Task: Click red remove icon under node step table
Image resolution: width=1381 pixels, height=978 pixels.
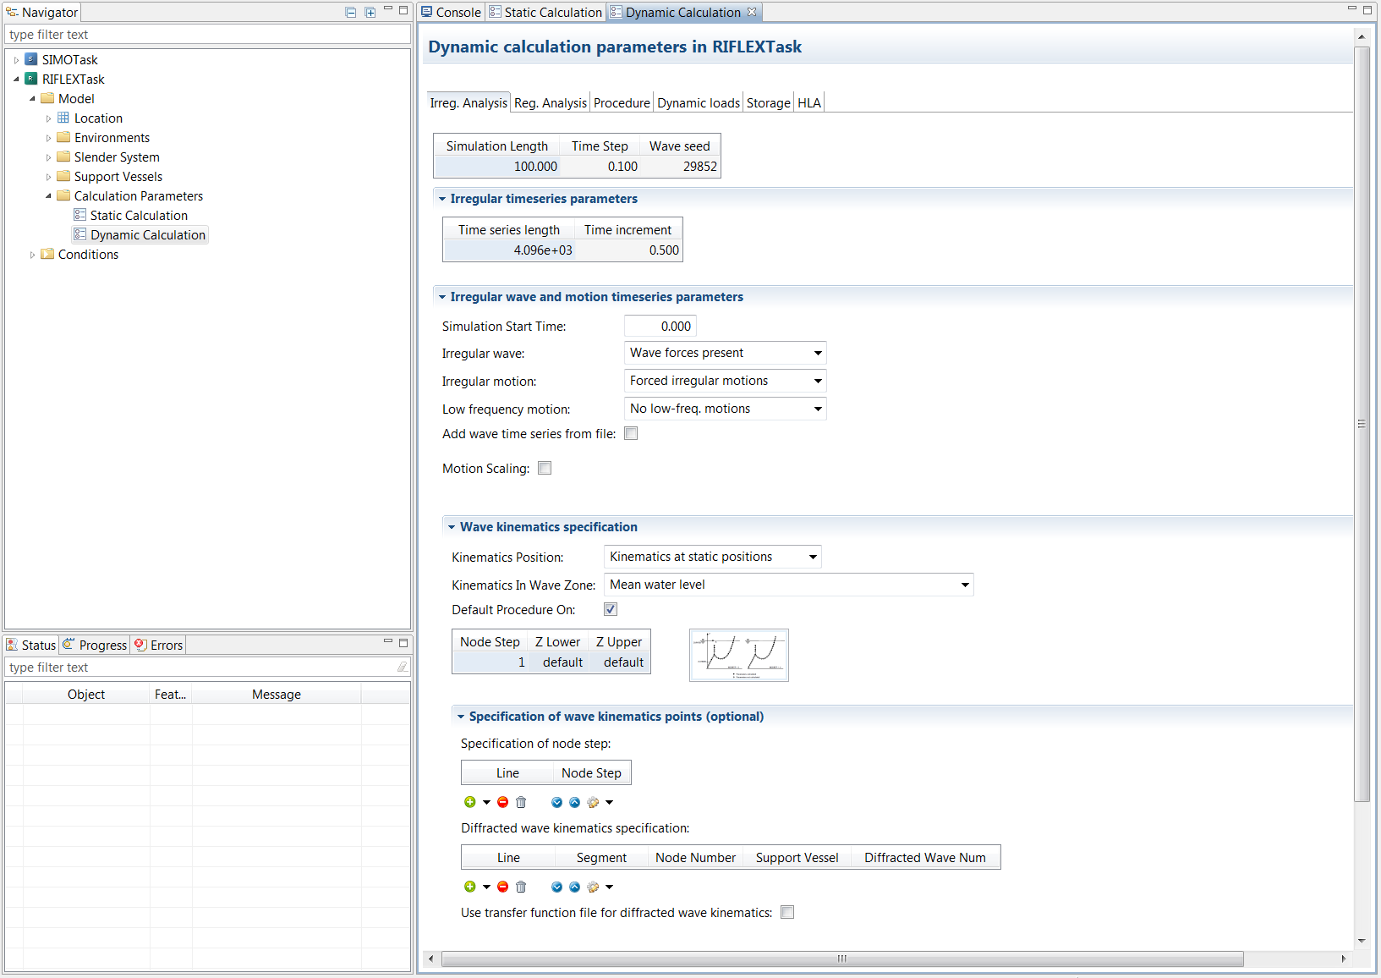Action: (x=503, y=802)
